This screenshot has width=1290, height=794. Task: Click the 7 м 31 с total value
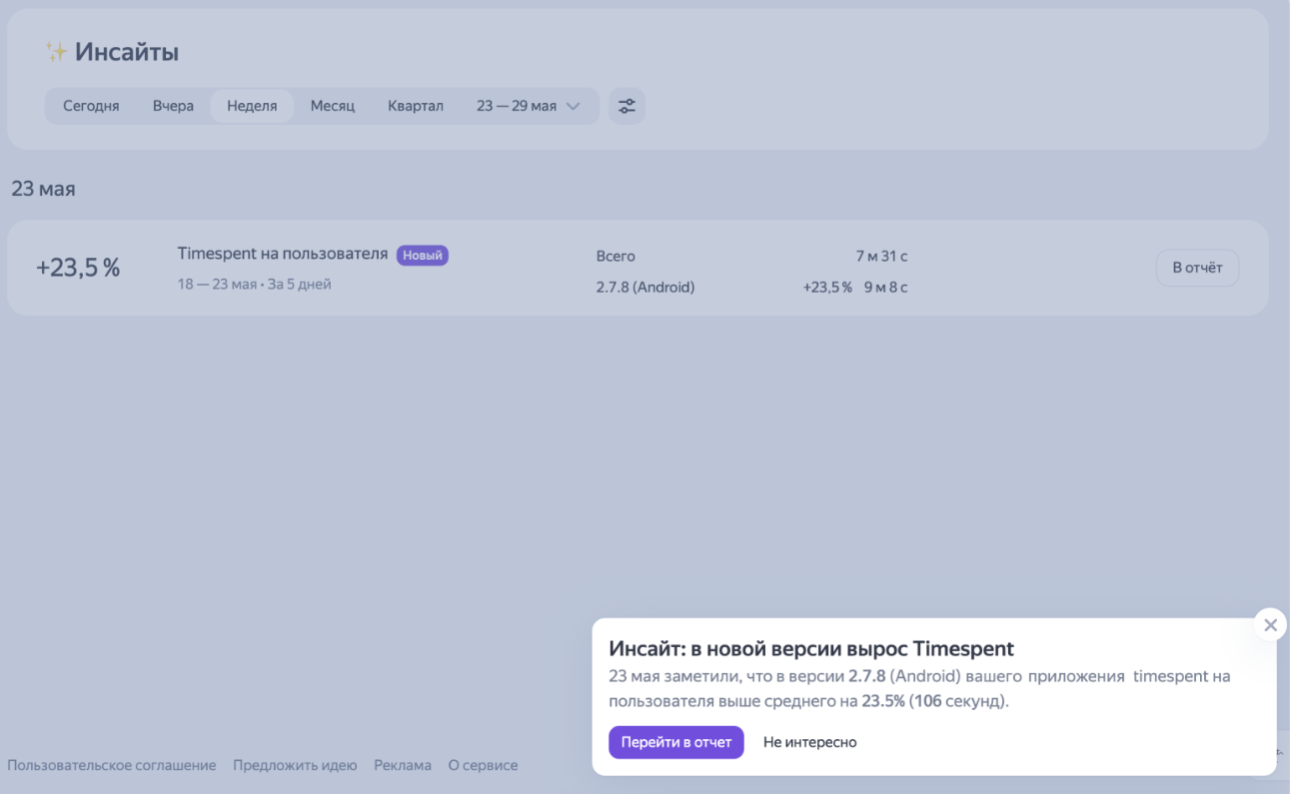[881, 257]
